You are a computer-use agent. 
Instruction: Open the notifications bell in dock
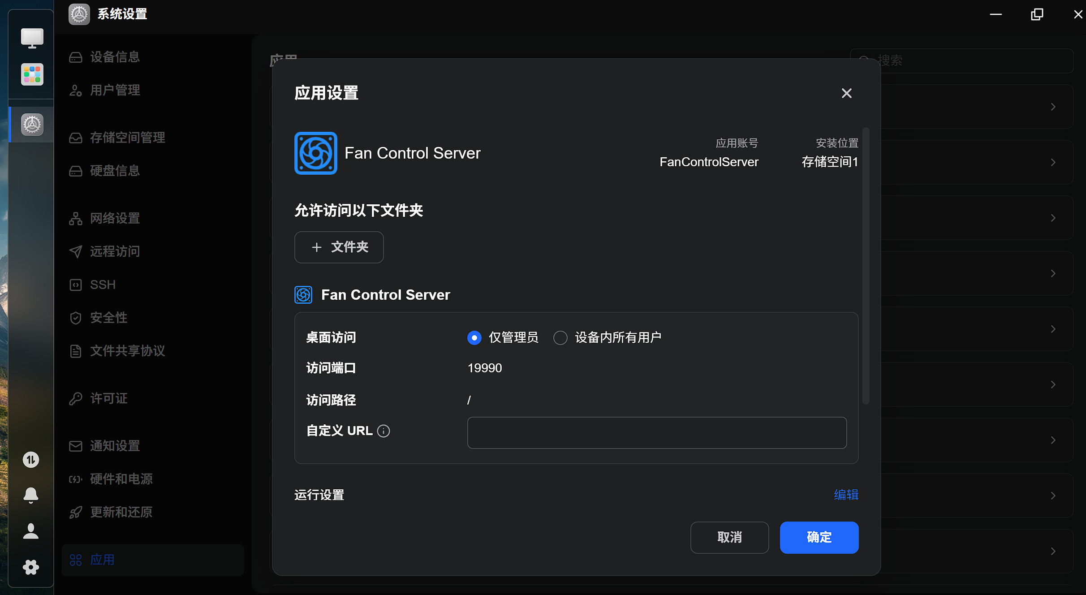coord(31,495)
